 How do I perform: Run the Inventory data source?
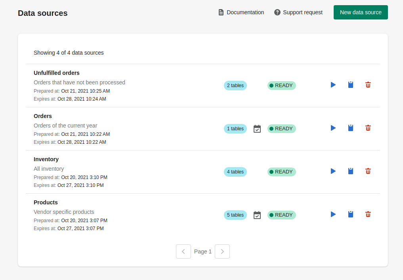click(x=333, y=171)
